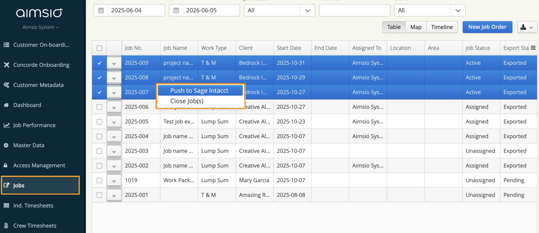
Task: Switch to the Timeline view
Action: [x=442, y=27]
